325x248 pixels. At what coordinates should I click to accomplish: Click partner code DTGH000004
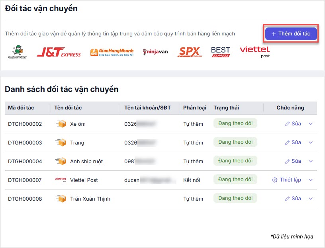click(25, 161)
